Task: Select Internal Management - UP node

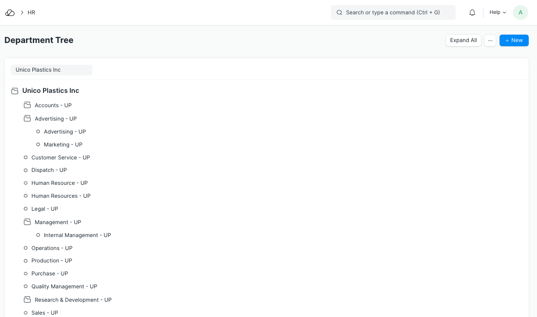Action: point(77,235)
